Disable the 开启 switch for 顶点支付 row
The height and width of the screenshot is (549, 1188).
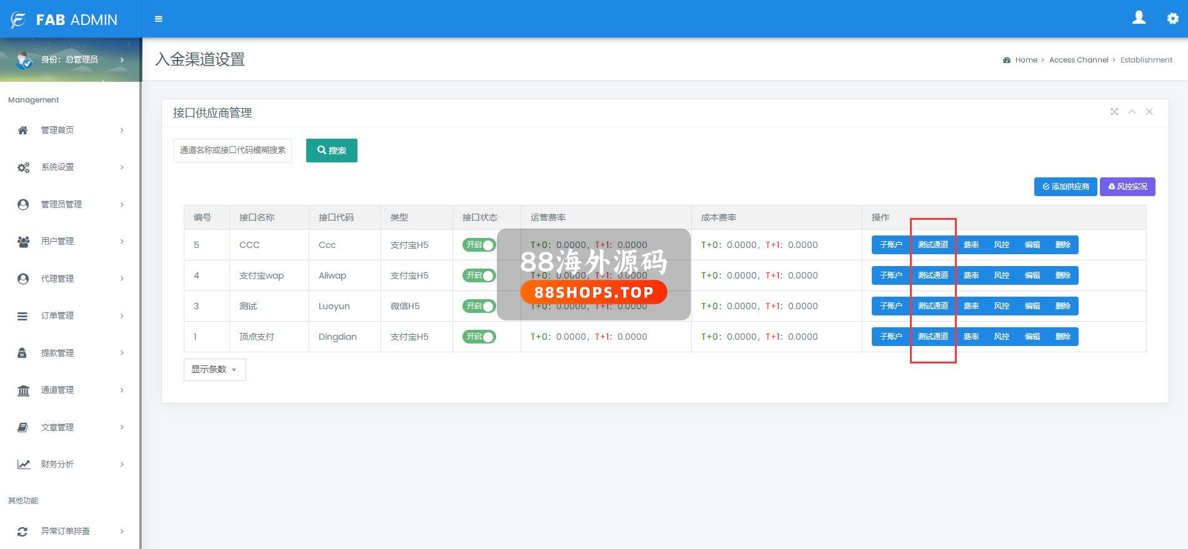pyautogui.click(x=479, y=337)
